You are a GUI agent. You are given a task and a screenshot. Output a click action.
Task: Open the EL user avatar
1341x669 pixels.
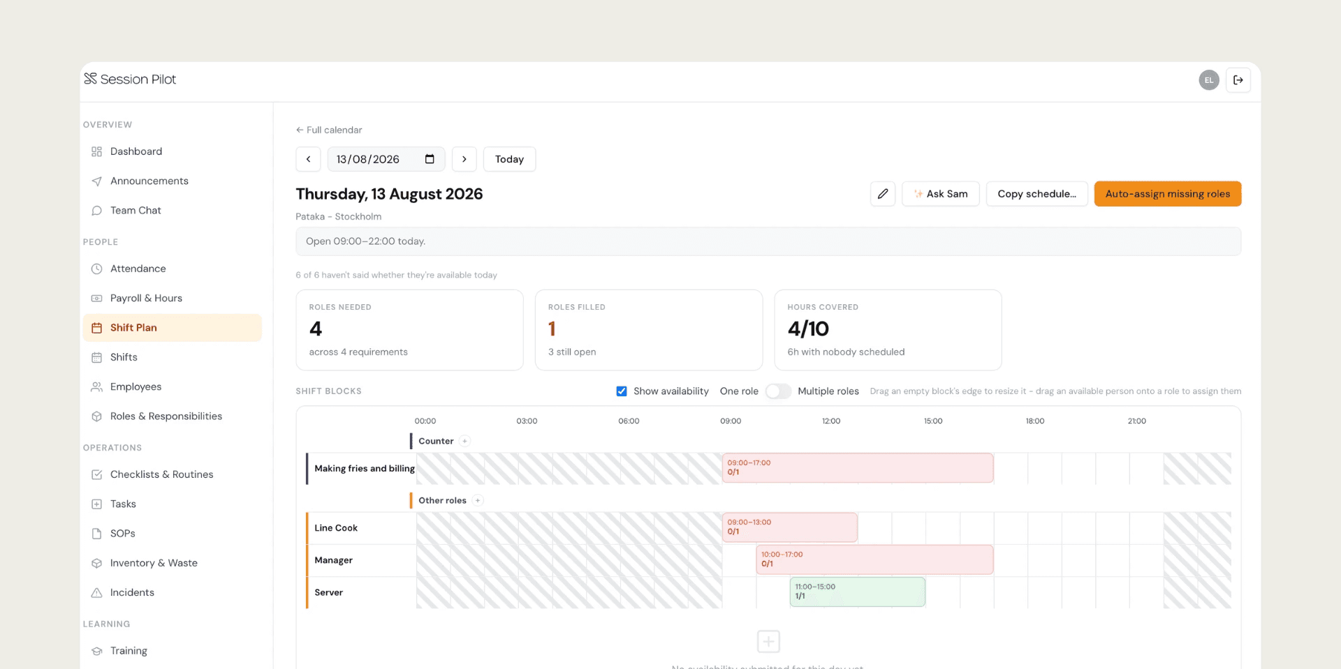[x=1209, y=80]
